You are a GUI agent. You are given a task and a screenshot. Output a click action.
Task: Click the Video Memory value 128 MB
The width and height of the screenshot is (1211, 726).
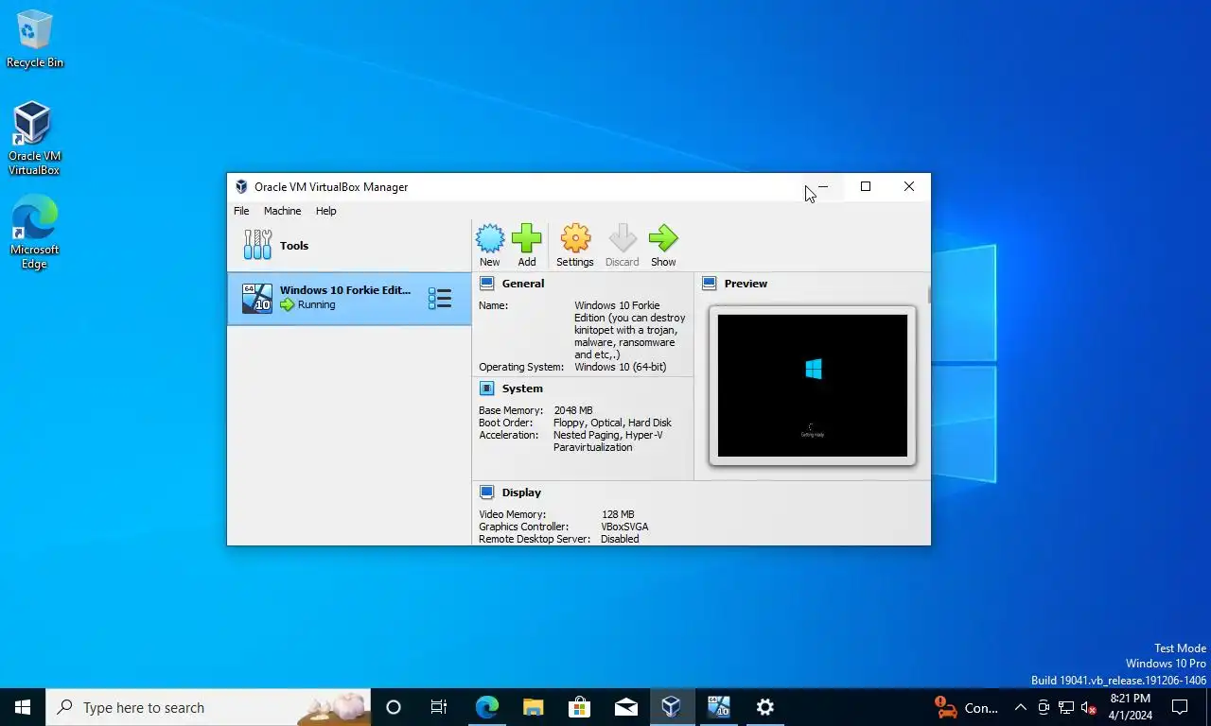click(618, 514)
